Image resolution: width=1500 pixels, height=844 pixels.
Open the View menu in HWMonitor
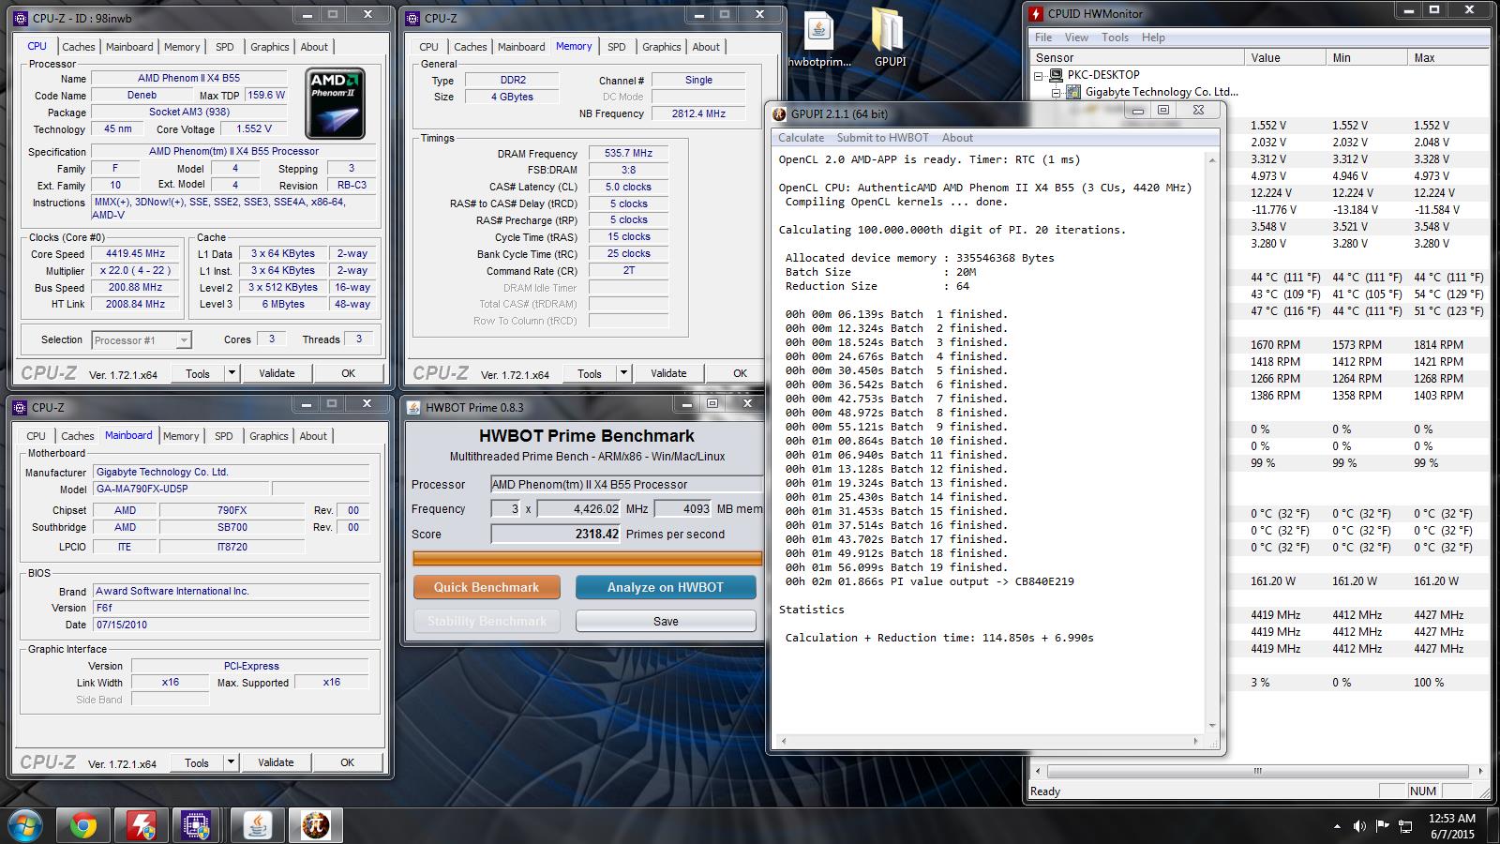pos(1076,38)
